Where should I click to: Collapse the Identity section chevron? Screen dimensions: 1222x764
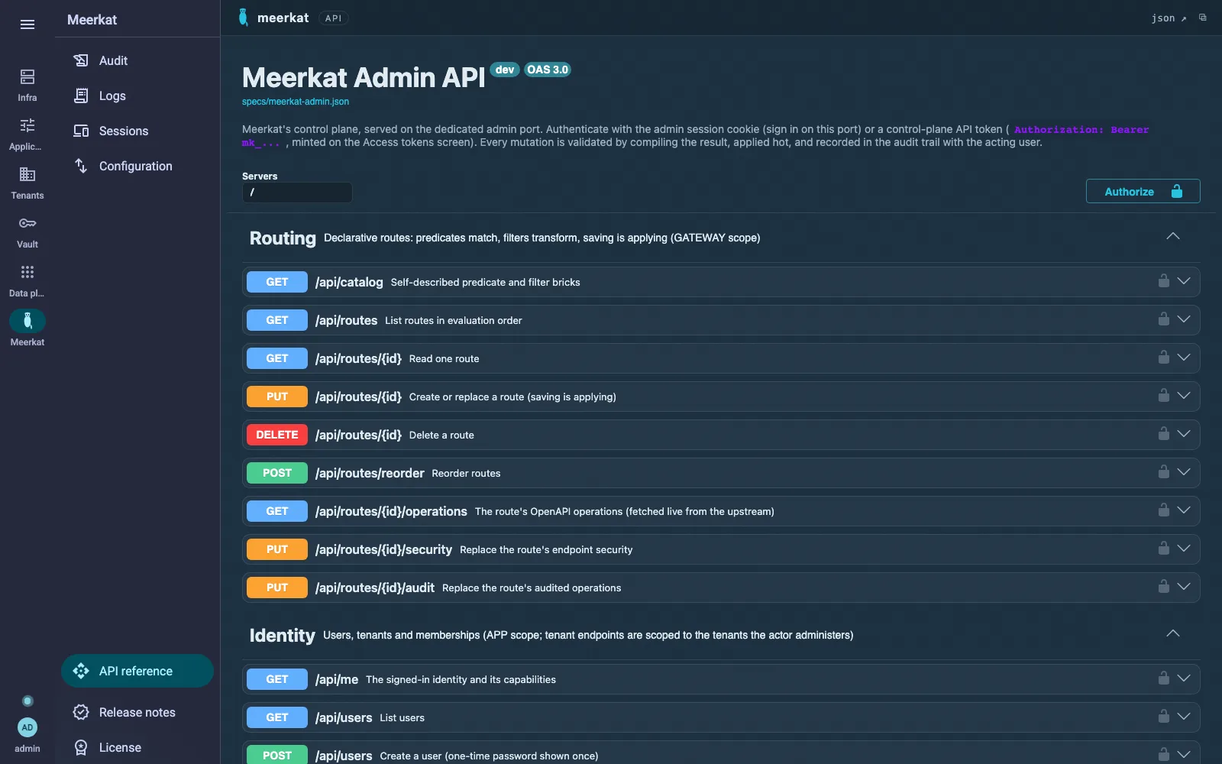[1173, 633]
